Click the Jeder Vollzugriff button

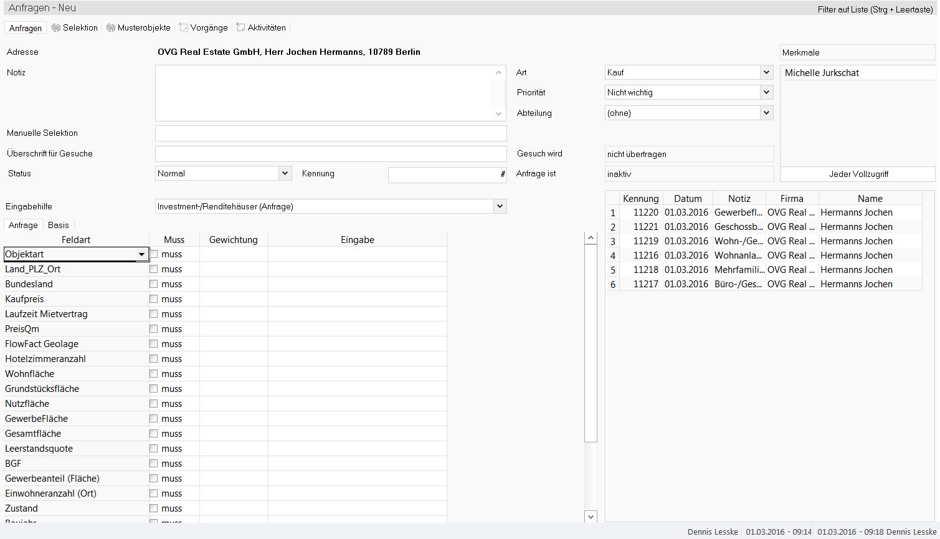coord(858,174)
